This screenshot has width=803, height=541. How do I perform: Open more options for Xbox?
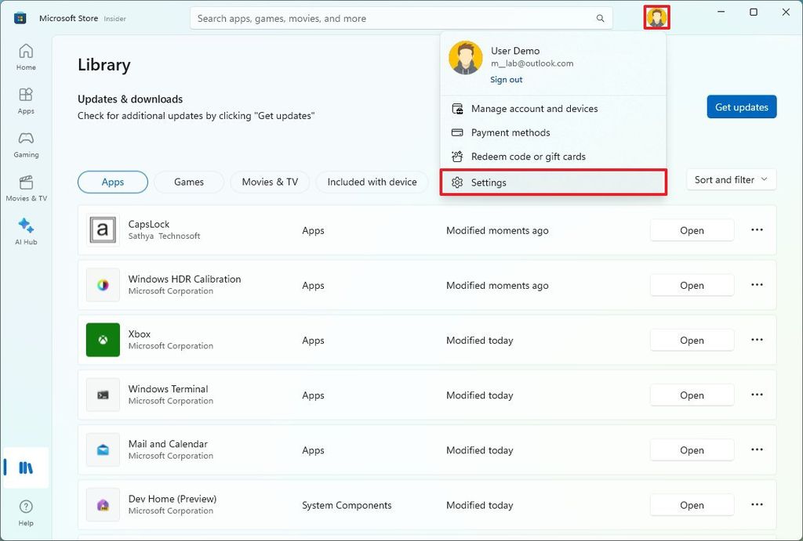(757, 340)
